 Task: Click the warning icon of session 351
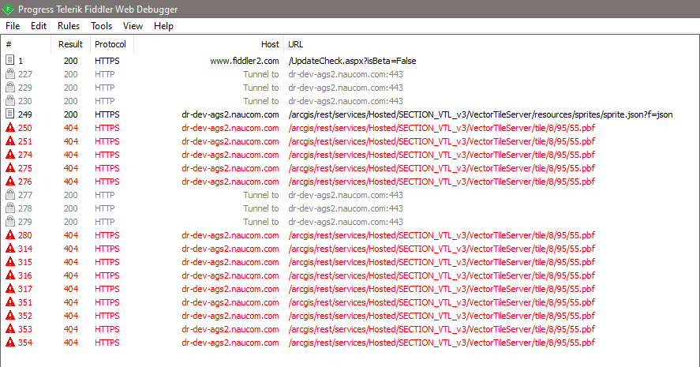click(9, 301)
